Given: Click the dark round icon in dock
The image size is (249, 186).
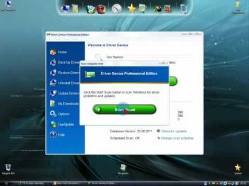Looking at the screenshot, I should point(158,9).
